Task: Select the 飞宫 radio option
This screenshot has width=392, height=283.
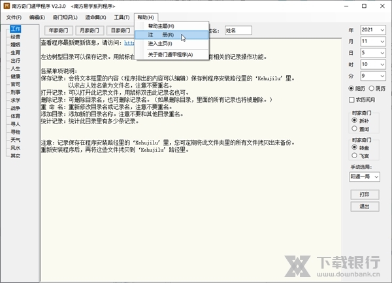Action: point(354,156)
